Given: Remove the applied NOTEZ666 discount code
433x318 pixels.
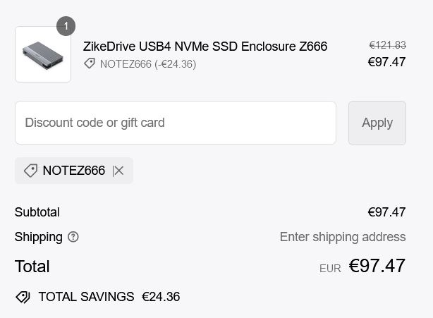Looking at the screenshot, I should (x=118, y=171).
